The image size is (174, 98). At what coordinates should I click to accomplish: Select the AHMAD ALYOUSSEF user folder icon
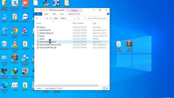point(4,5)
